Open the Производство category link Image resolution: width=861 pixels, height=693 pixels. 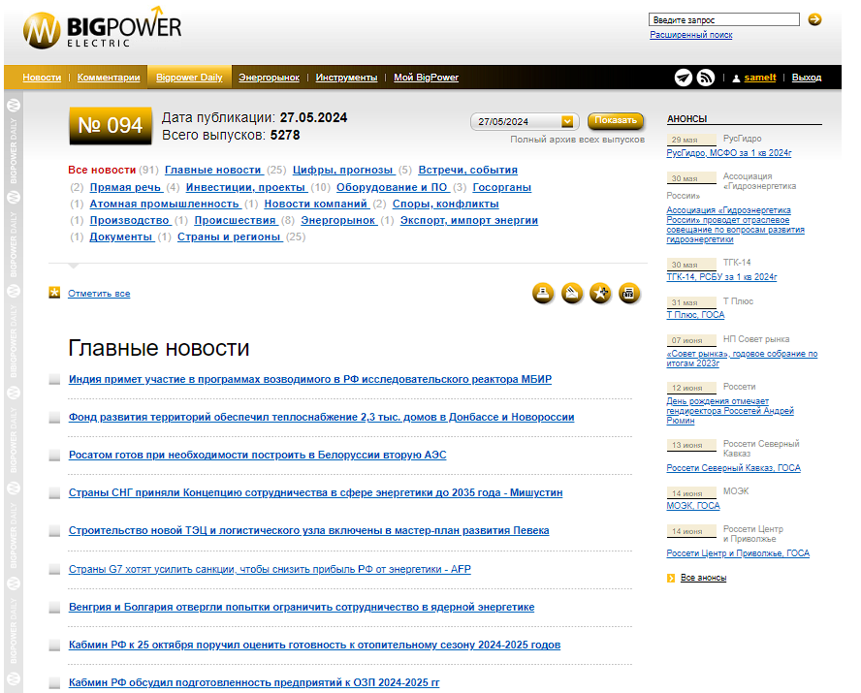point(130,220)
